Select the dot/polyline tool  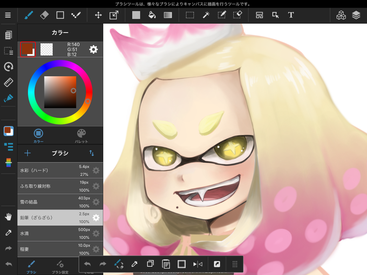point(76,15)
